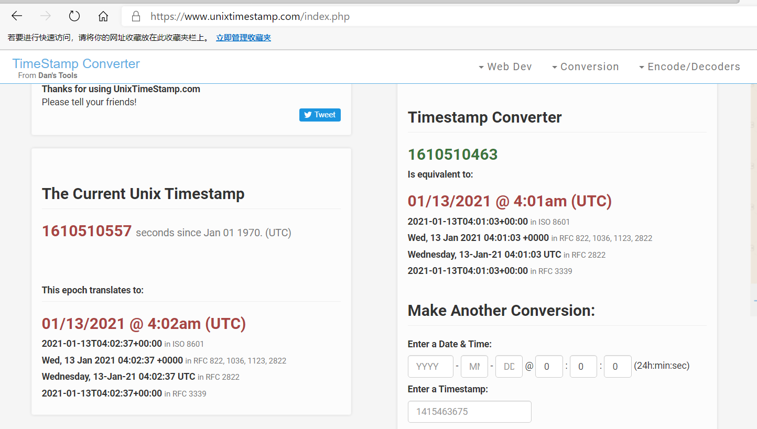Focus the DD day input field
Screen dimensions: 757x429
pos(509,367)
